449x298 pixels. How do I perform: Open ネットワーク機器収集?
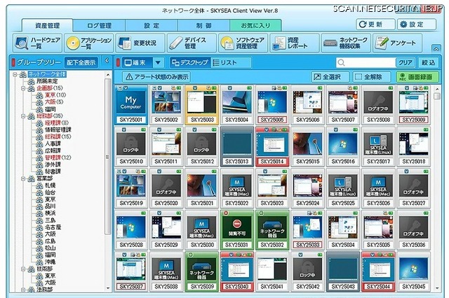point(346,43)
